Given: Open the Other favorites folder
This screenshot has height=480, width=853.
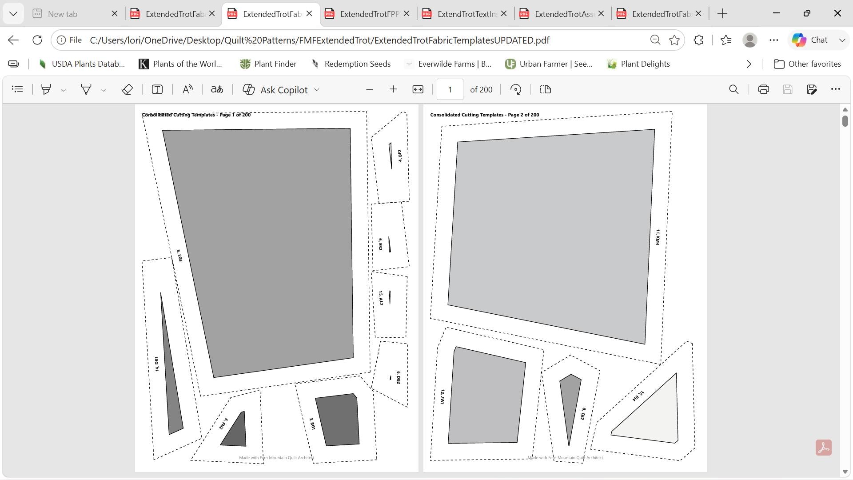Looking at the screenshot, I should coord(807,64).
